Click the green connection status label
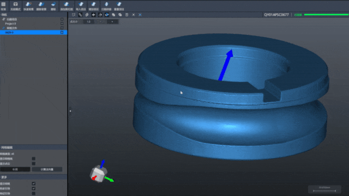 (x=298, y=15)
